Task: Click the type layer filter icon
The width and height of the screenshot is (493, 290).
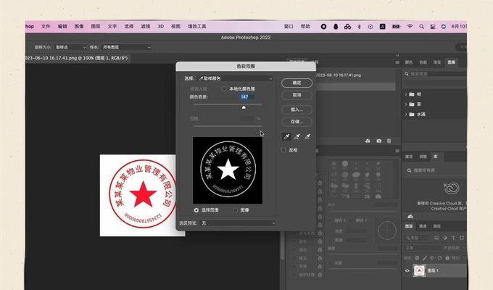Action: click(x=453, y=238)
